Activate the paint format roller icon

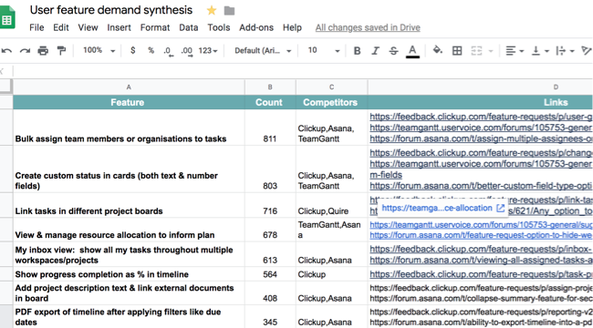61,51
